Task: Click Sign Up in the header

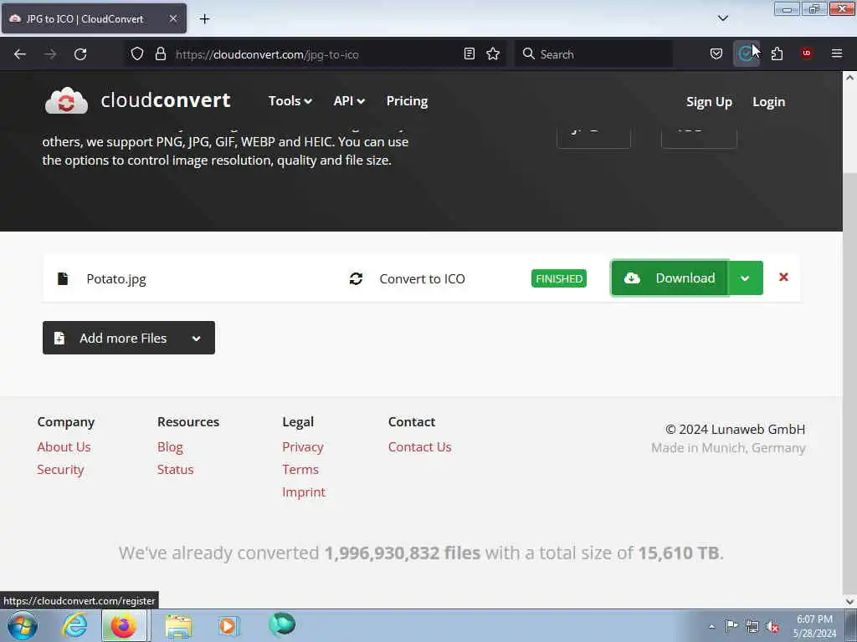Action: pos(709,102)
